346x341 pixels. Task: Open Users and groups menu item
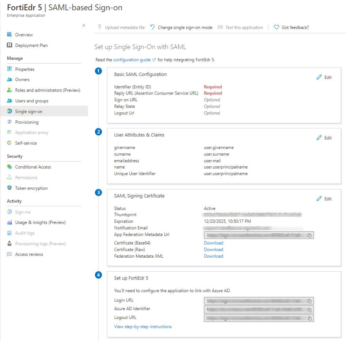32,101
